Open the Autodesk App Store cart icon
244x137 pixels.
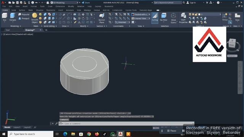(207, 3)
